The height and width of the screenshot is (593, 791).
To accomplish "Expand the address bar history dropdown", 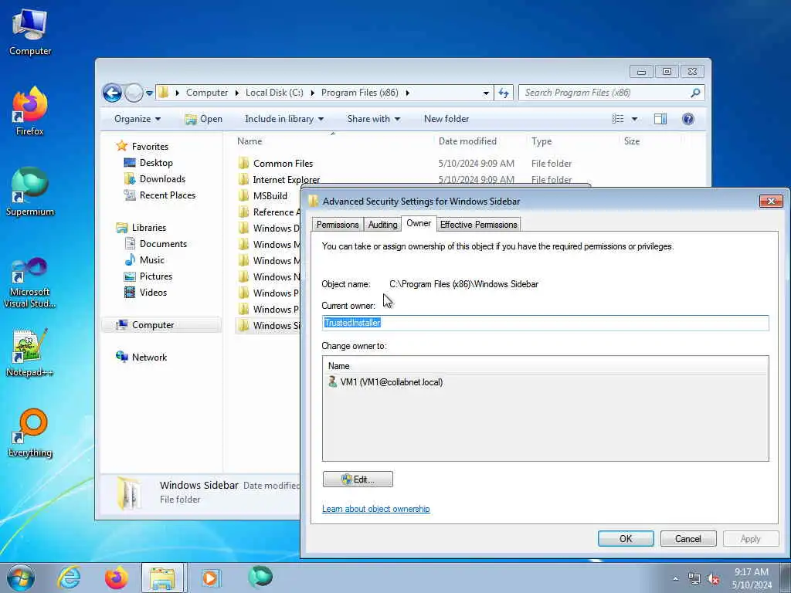I will coord(486,93).
